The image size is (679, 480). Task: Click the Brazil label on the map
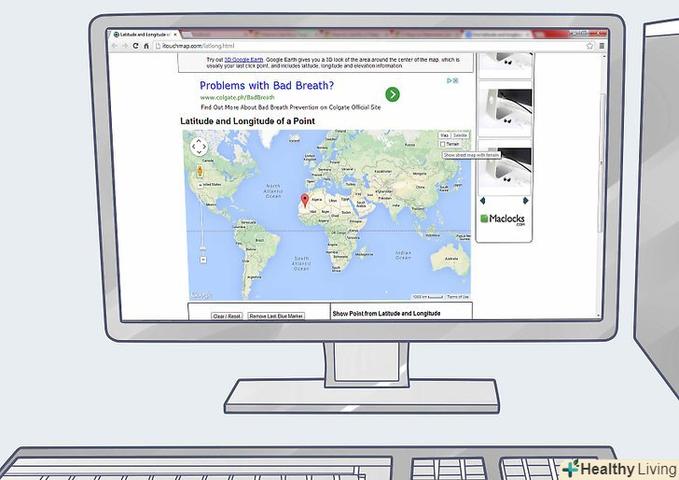coord(259,240)
